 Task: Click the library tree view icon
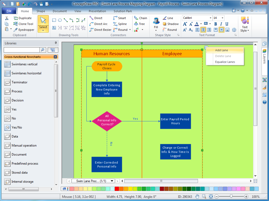pos(53,50)
